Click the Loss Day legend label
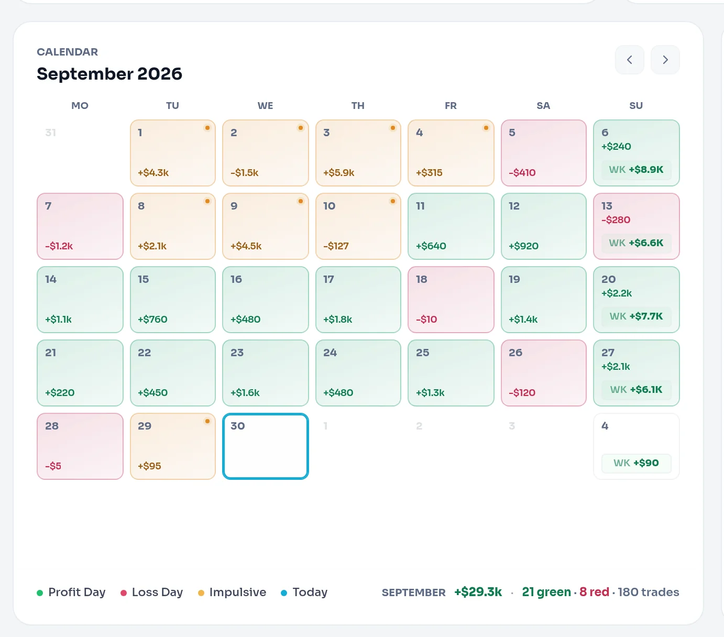The height and width of the screenshot is (637, 724). click(x=157, y=592)
